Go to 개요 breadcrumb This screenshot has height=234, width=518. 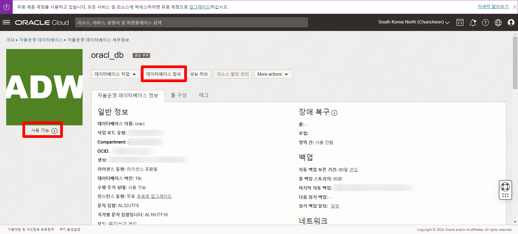pyautogui.click(x=10, y=40)
